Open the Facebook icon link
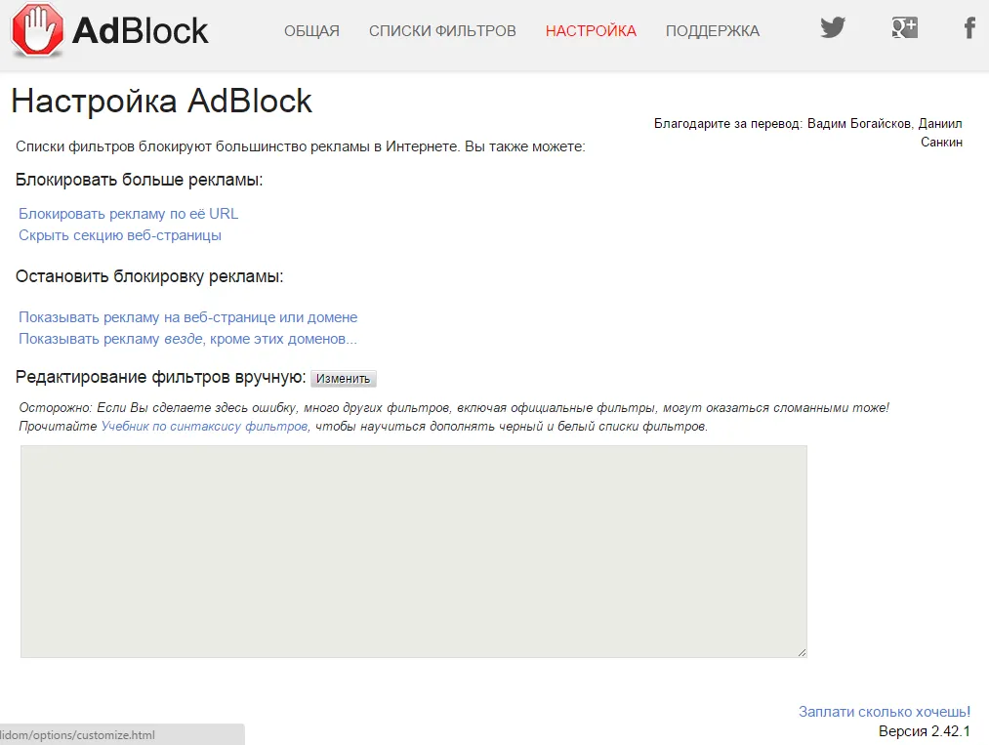This screenshot has width=989, height=745. [969, 27]
